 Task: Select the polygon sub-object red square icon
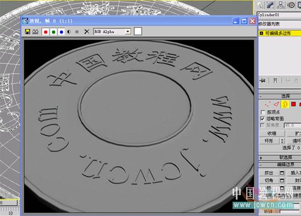[293, 104]
